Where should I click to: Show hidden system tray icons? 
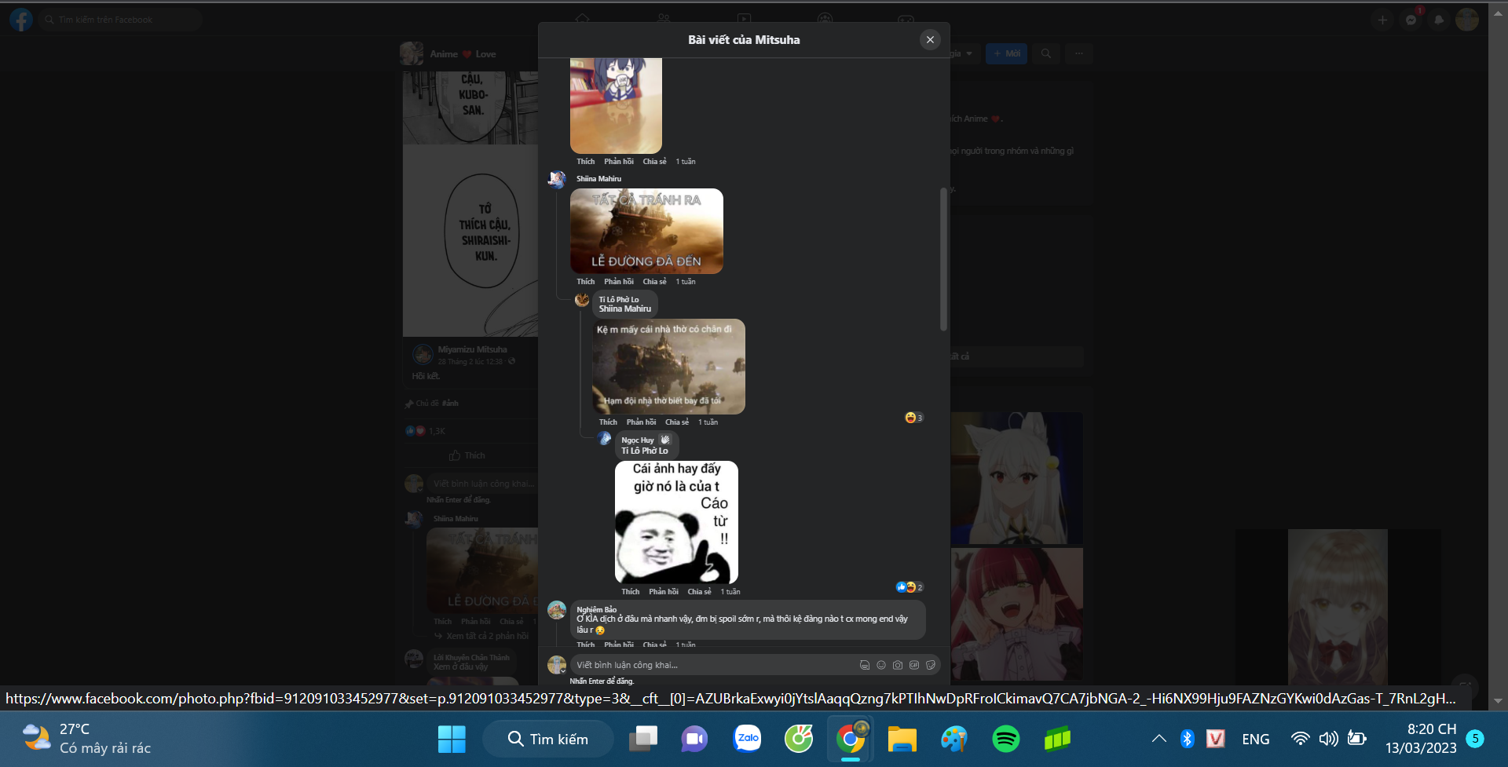(x=1158, y=739)
